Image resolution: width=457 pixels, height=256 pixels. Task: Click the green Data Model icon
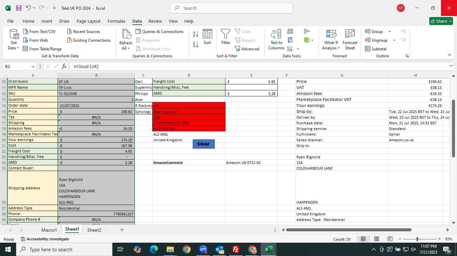coord(307,40)
